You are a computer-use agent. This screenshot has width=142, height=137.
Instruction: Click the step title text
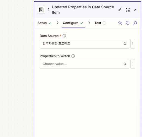(83, 10)
